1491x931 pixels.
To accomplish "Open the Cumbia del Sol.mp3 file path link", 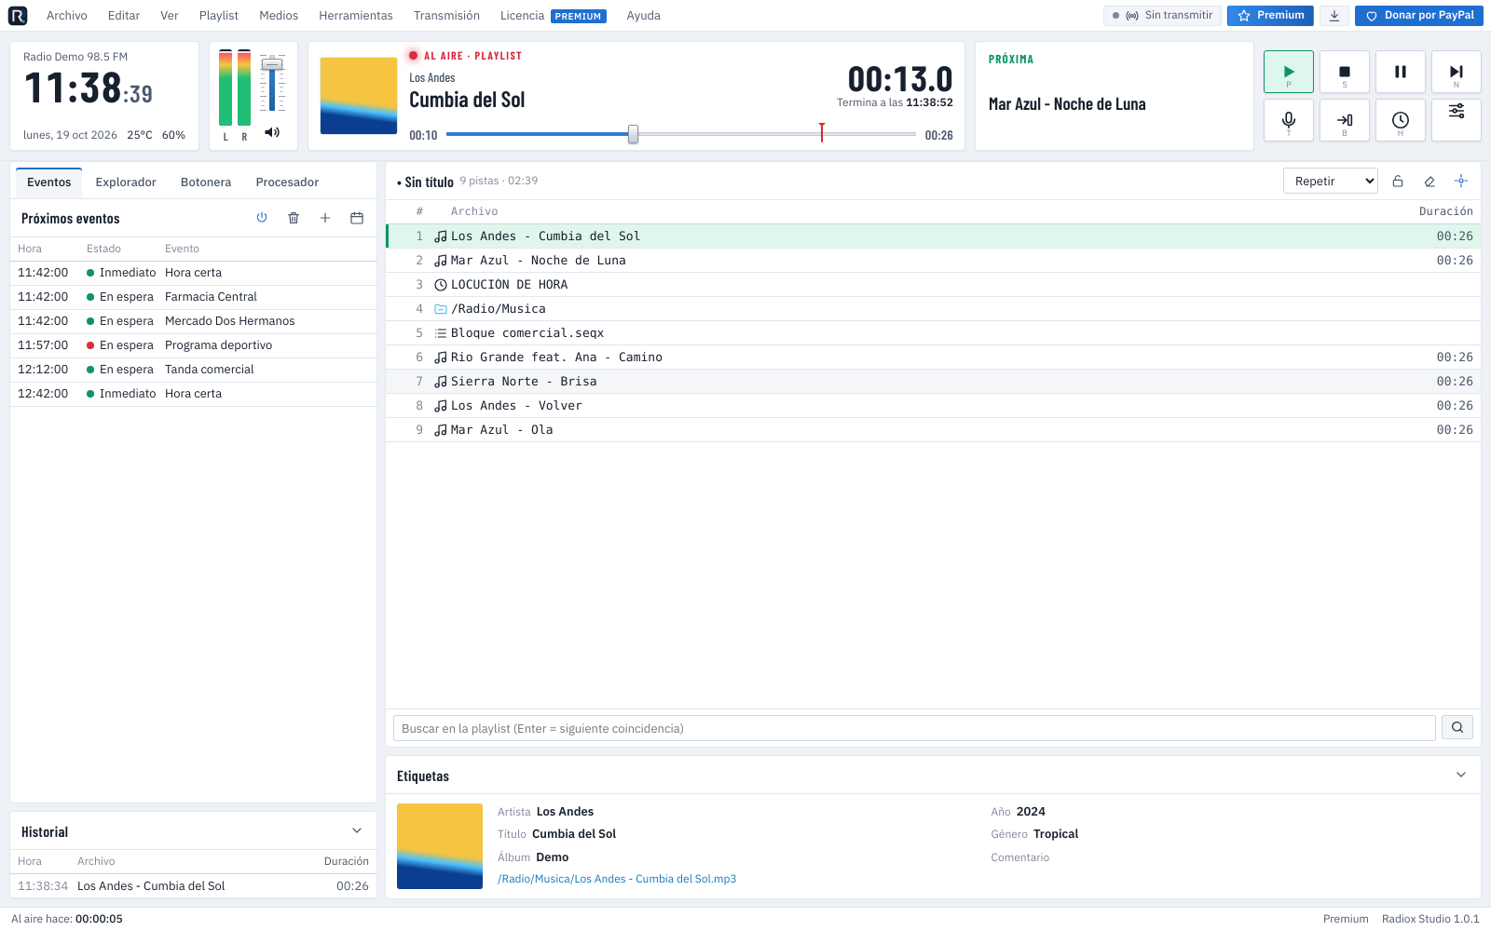I will click(x=617, y=879).
